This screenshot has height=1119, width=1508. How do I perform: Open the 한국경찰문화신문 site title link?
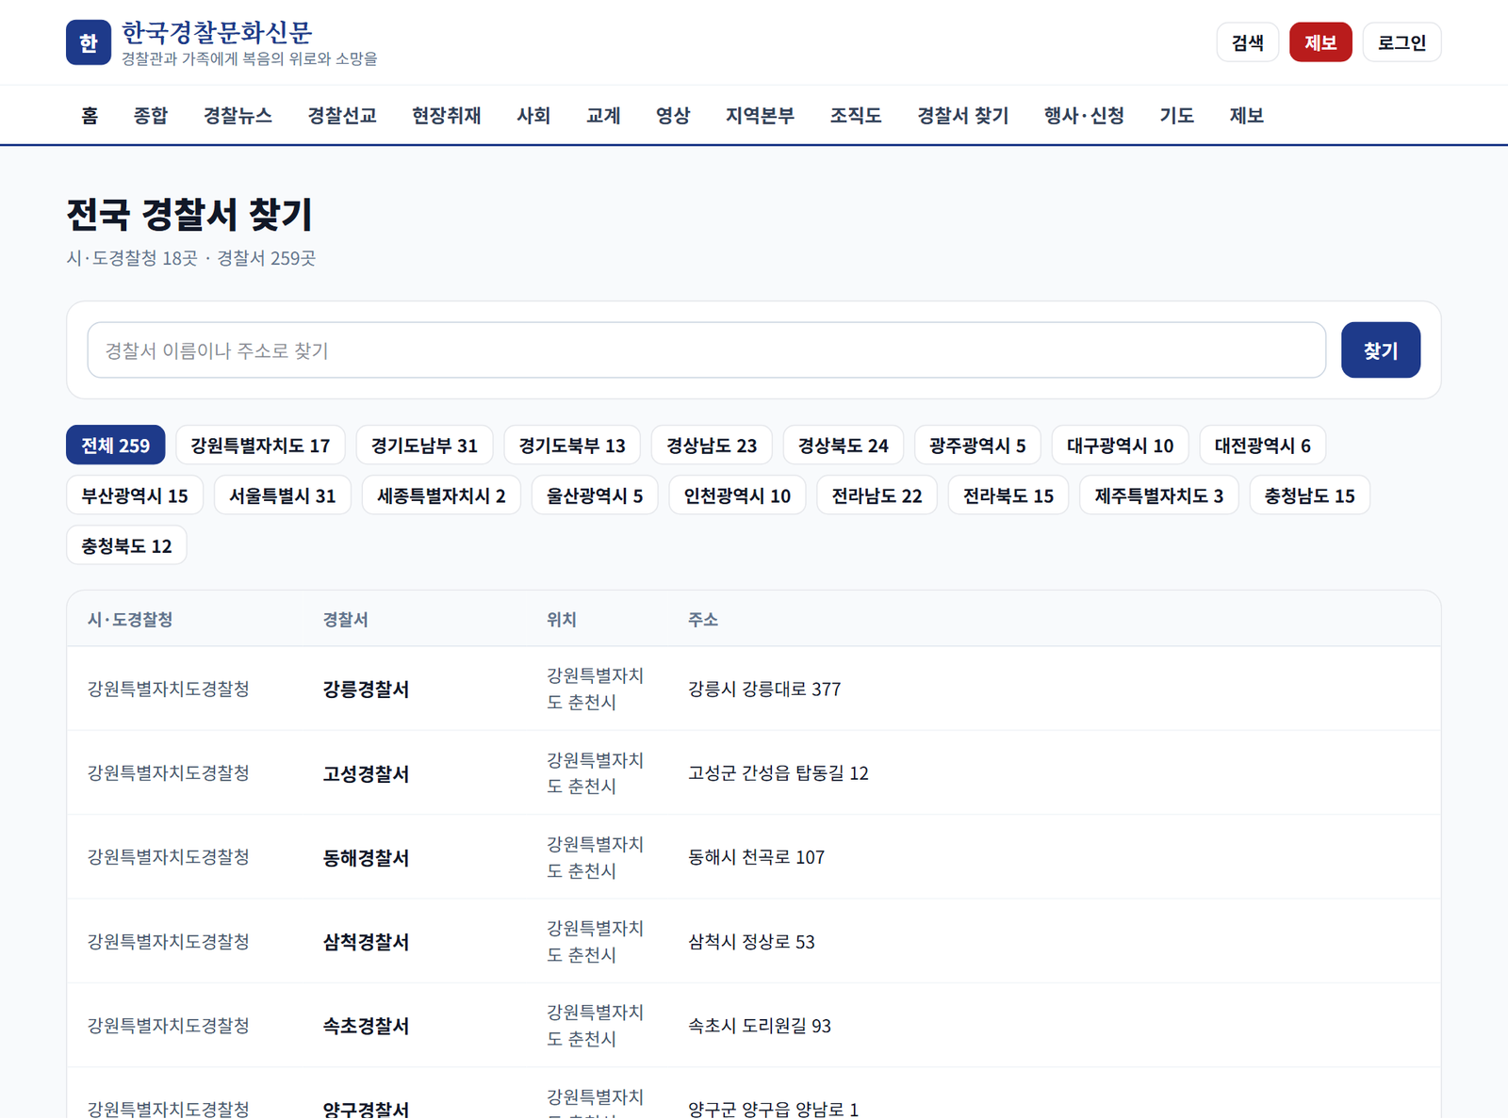pyautogui.click(x=217, y=33)
